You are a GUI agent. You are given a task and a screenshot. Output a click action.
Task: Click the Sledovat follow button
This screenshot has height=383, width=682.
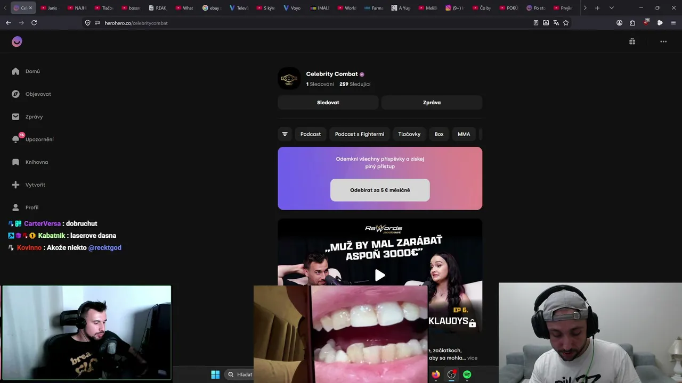coord(328,103)
